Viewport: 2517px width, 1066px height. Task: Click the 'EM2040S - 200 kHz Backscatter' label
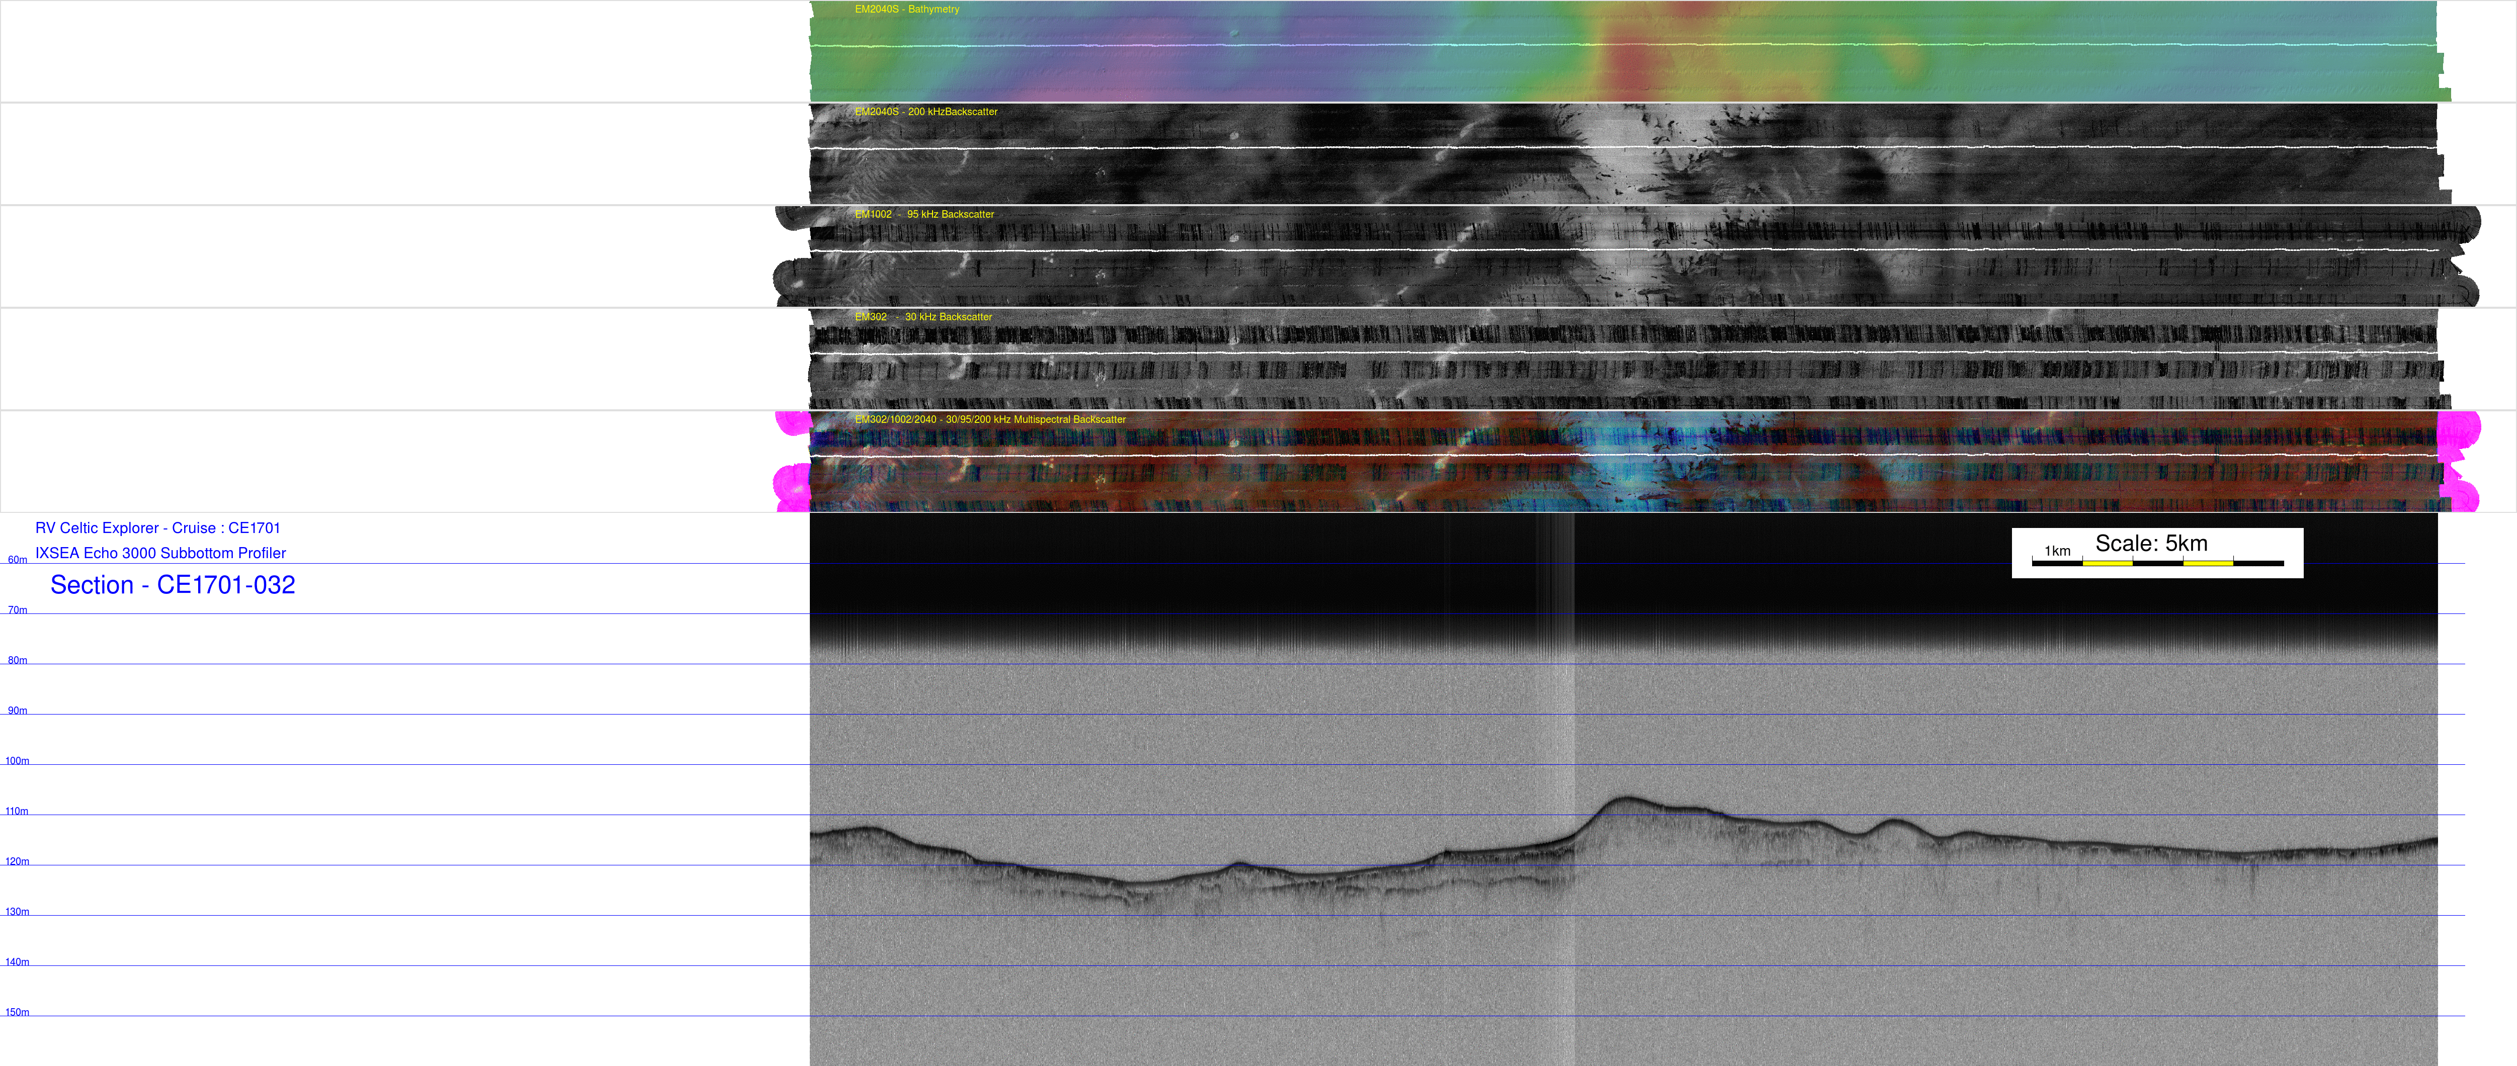926,112
